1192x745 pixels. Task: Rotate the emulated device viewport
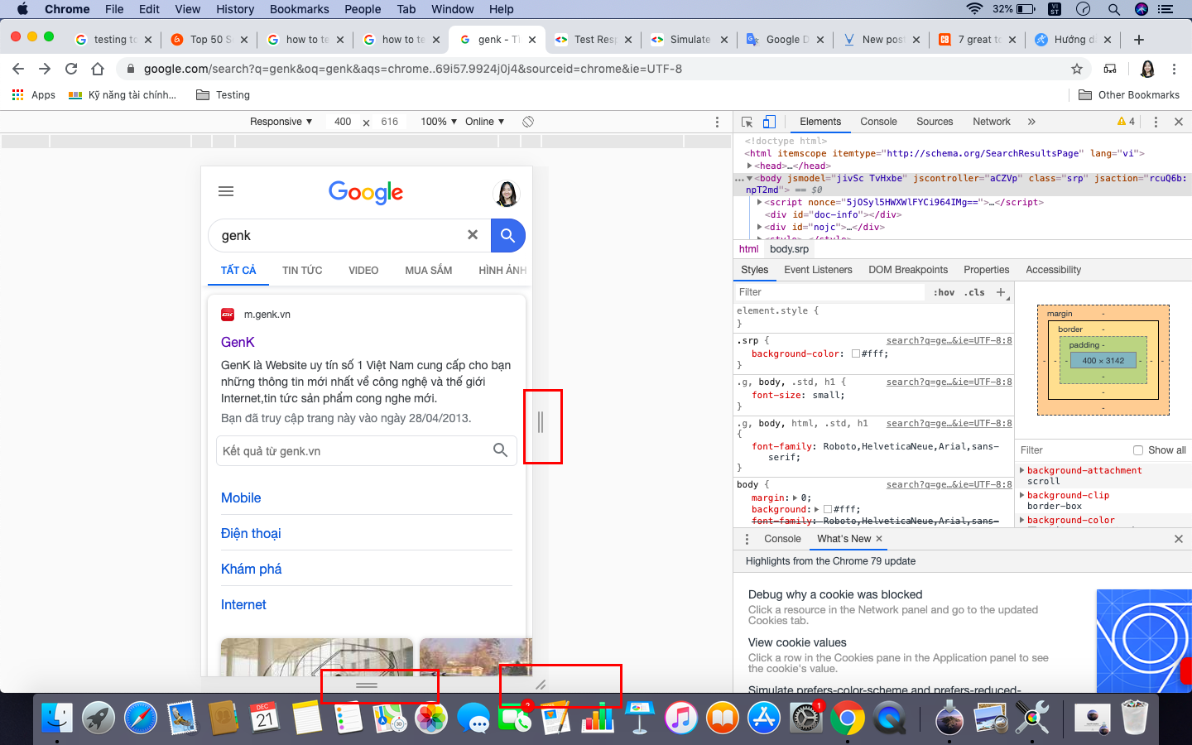(x=528, y=122)
